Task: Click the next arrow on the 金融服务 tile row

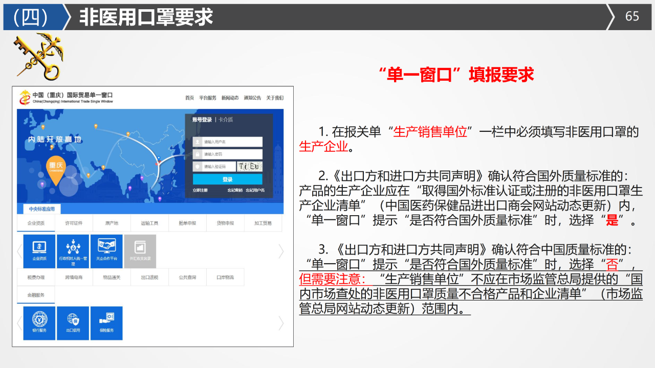Action: pos(281,323)
